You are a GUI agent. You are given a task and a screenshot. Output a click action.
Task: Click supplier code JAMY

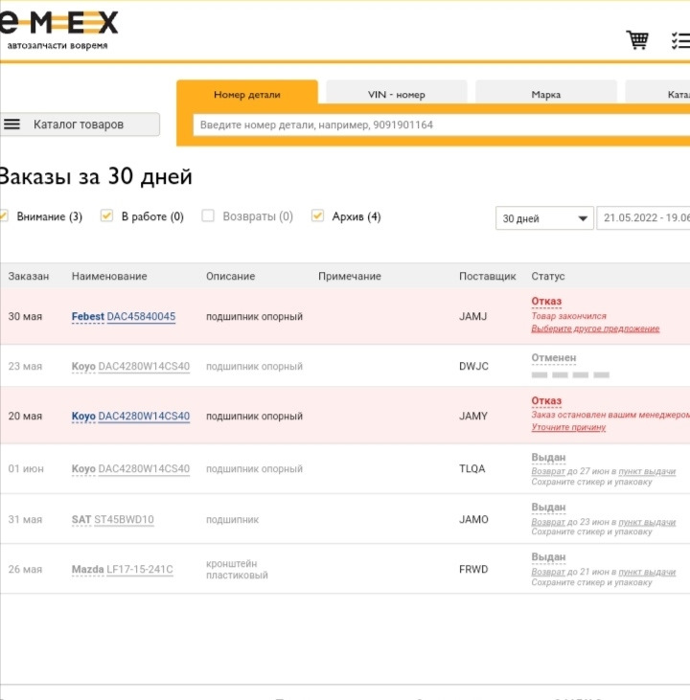472,416
